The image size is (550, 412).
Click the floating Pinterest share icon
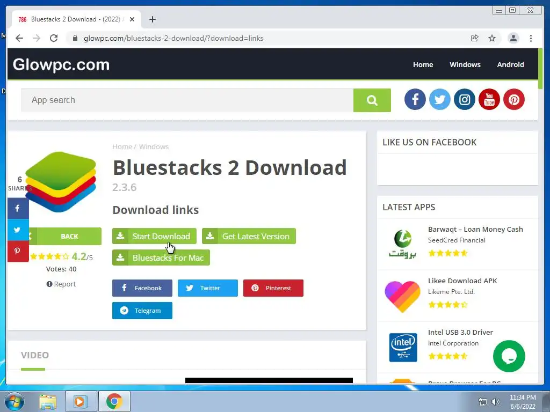point(18,251)
